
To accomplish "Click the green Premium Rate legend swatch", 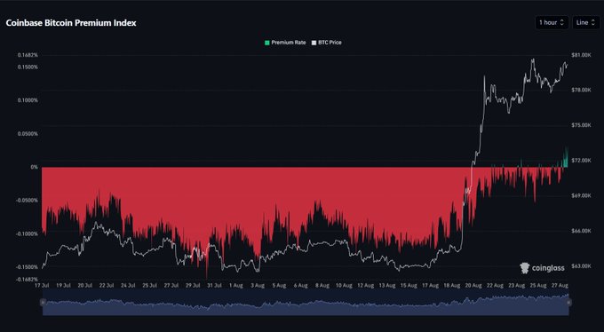I will (x=267, y=43).
